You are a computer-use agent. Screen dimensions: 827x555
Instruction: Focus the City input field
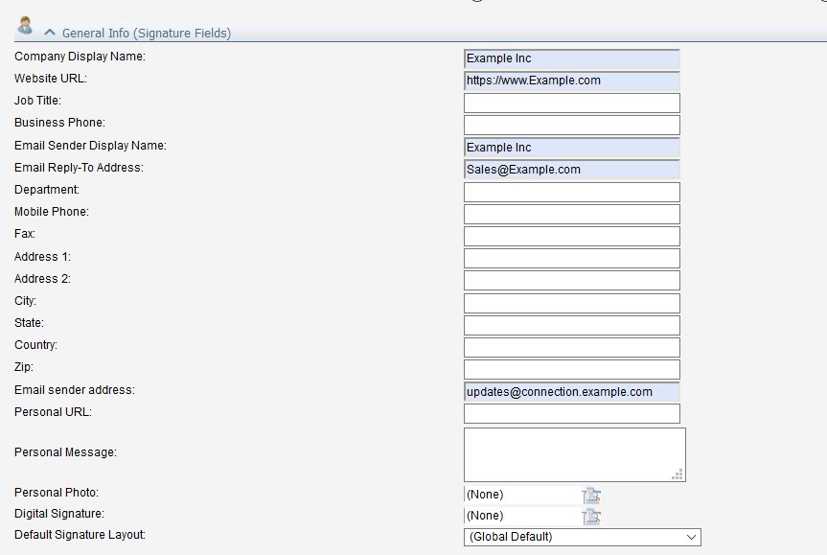pos(572,303)
